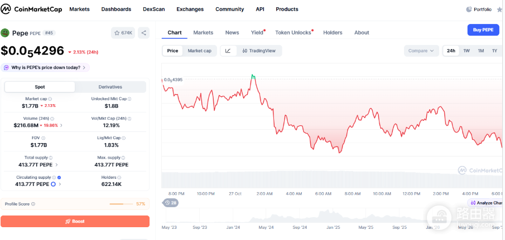This screenshot has height=240, width=505.
Task: Open the Dashboards menu
Action: 116,9
